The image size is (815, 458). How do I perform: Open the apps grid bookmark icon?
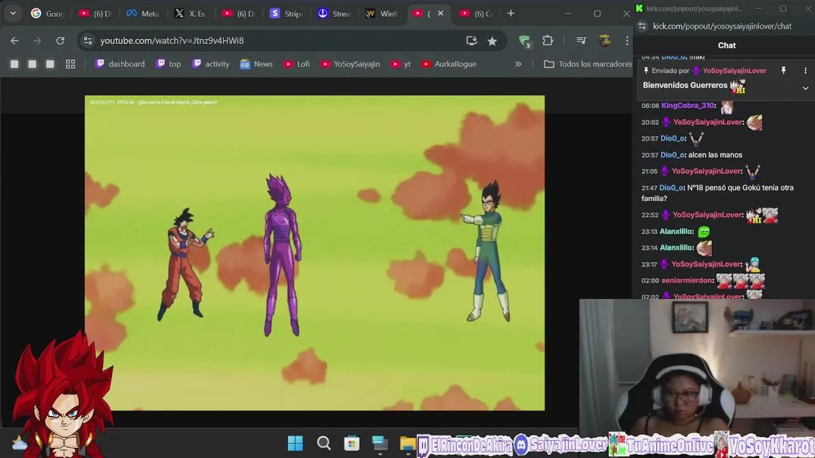(71, 64)
